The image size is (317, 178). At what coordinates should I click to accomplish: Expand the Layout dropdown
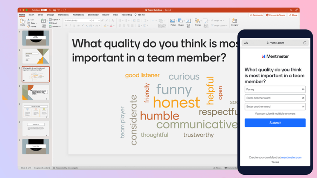[x=55, y=20]
